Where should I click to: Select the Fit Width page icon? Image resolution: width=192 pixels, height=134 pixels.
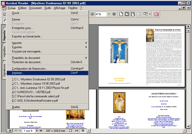(133, 14)
